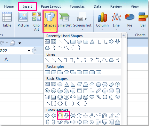Choose the Moon shape

point(111,97)
